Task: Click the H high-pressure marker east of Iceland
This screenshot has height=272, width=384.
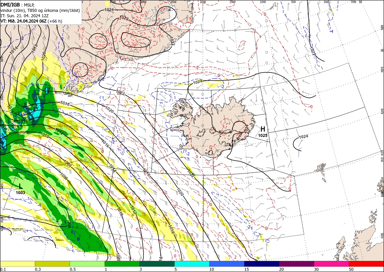Action: click(x=263, y=129)
